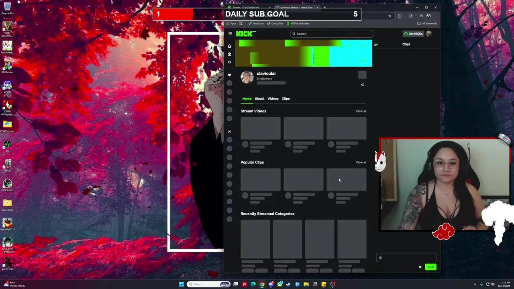514x289 pixels.
Task: Open the Browse icon in Kick sidebar
Action: click(229, 54)
